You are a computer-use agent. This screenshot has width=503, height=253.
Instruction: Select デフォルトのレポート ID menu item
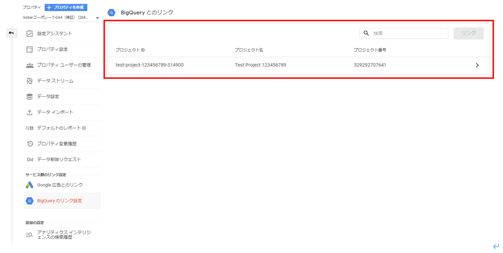(x=61, y=128)
